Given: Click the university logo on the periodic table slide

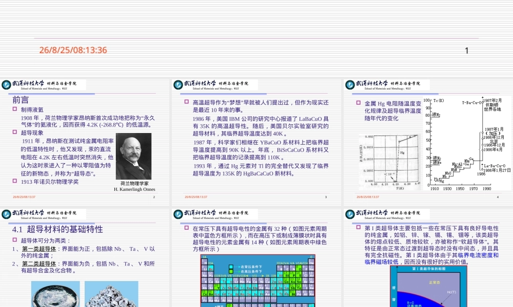Looking at the screenshot, I should tap(178, 214).
